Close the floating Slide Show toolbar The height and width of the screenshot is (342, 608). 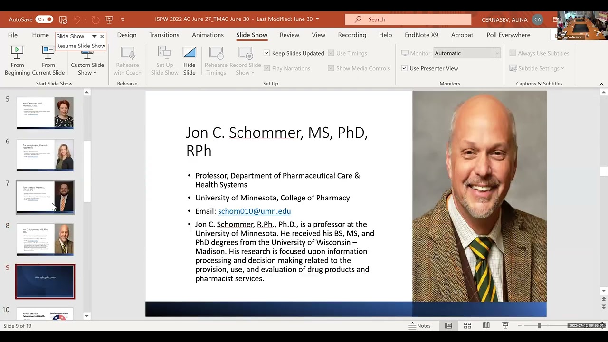point(102,36)
